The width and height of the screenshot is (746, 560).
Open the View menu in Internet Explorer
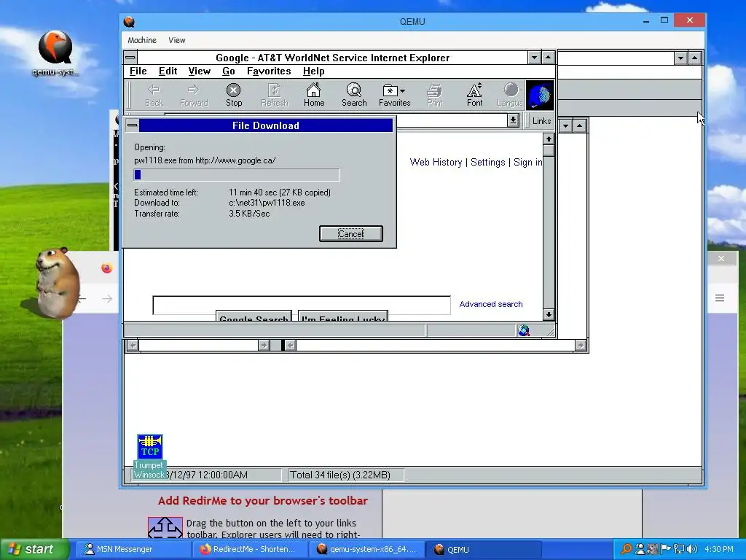[200, 71]
